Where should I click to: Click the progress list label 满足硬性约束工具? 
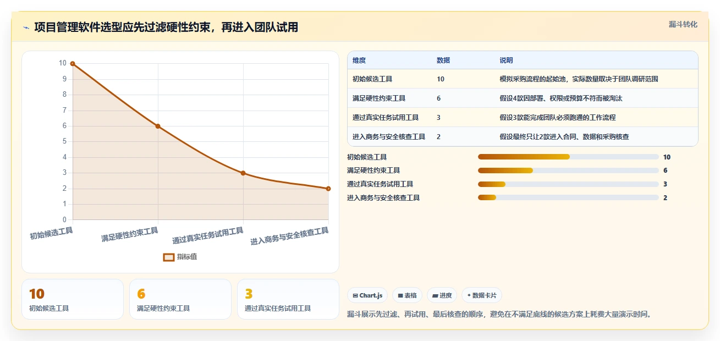pos(373,170)
